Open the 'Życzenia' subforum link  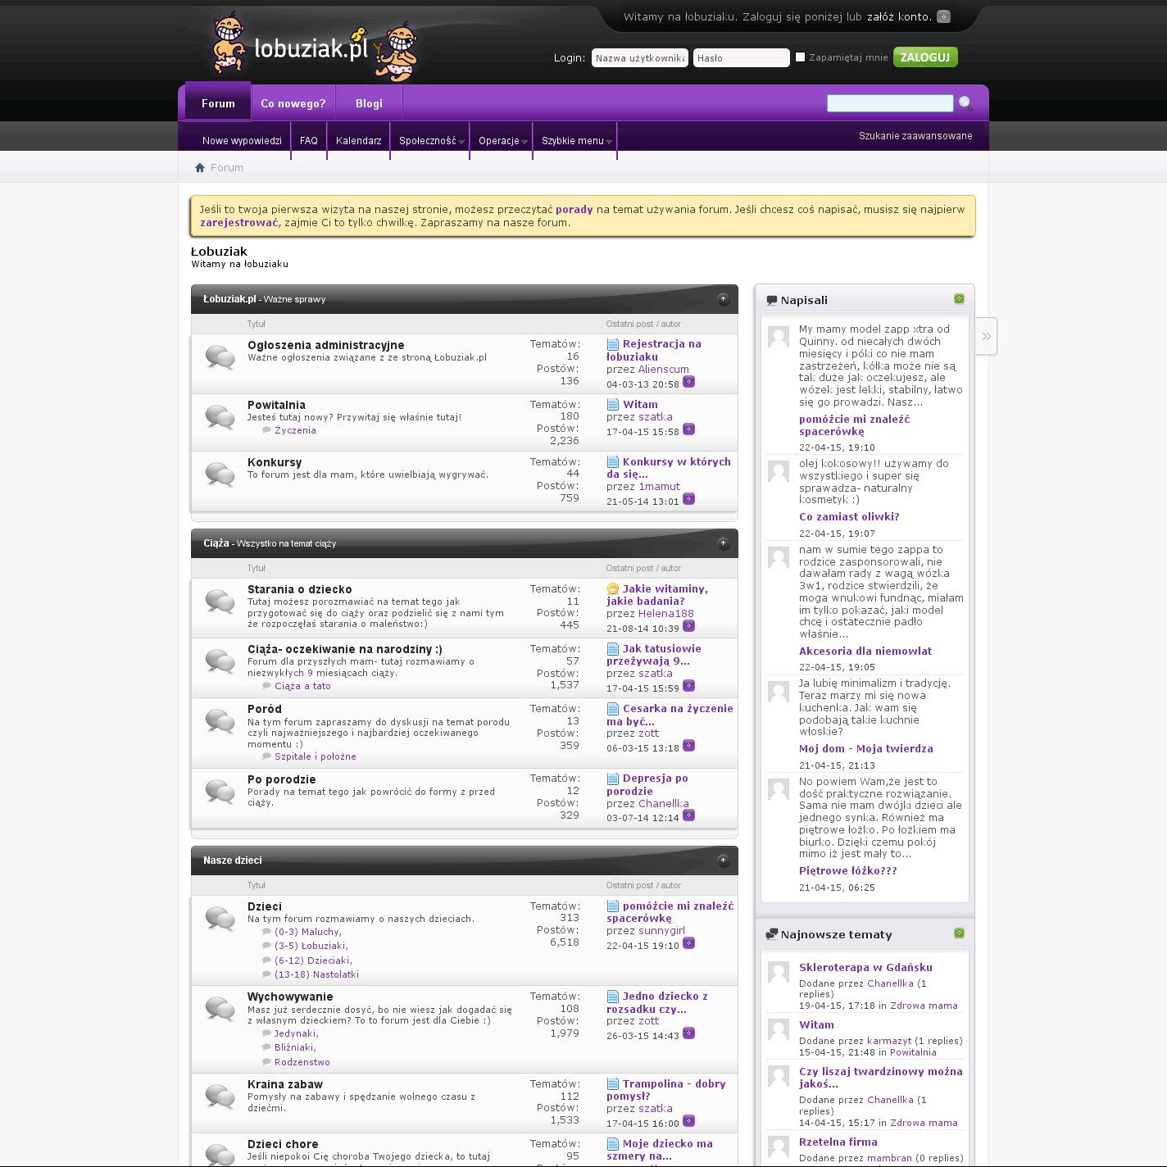pyautogui.click(x=295, y=430)
